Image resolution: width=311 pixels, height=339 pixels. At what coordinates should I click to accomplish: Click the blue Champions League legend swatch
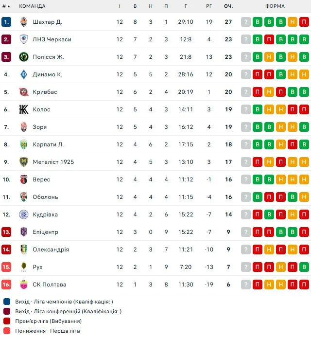click(7, 302)
